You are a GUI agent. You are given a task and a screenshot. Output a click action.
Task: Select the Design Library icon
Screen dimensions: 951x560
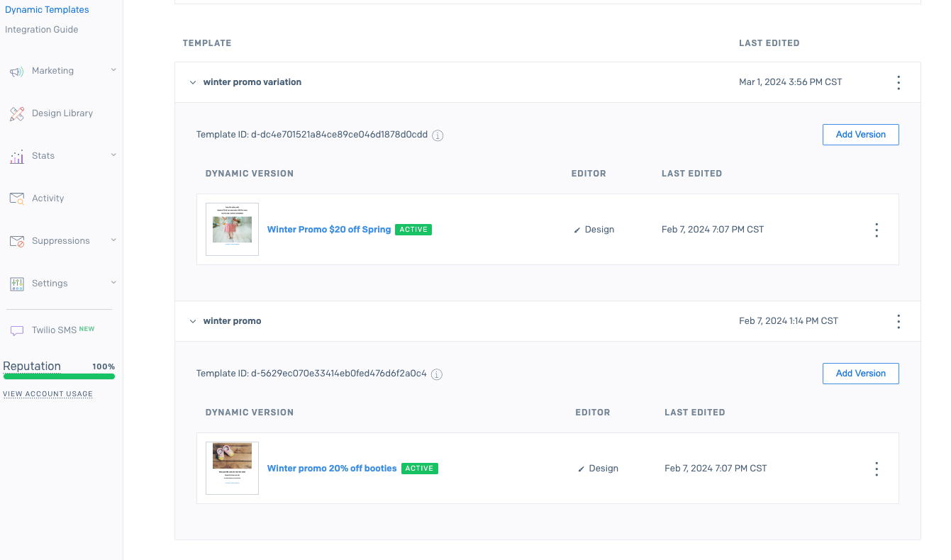pos(17,113)
